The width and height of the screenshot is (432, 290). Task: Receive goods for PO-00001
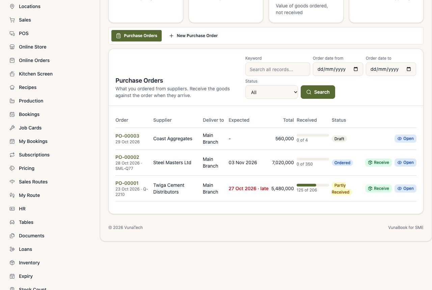(378, 188)
